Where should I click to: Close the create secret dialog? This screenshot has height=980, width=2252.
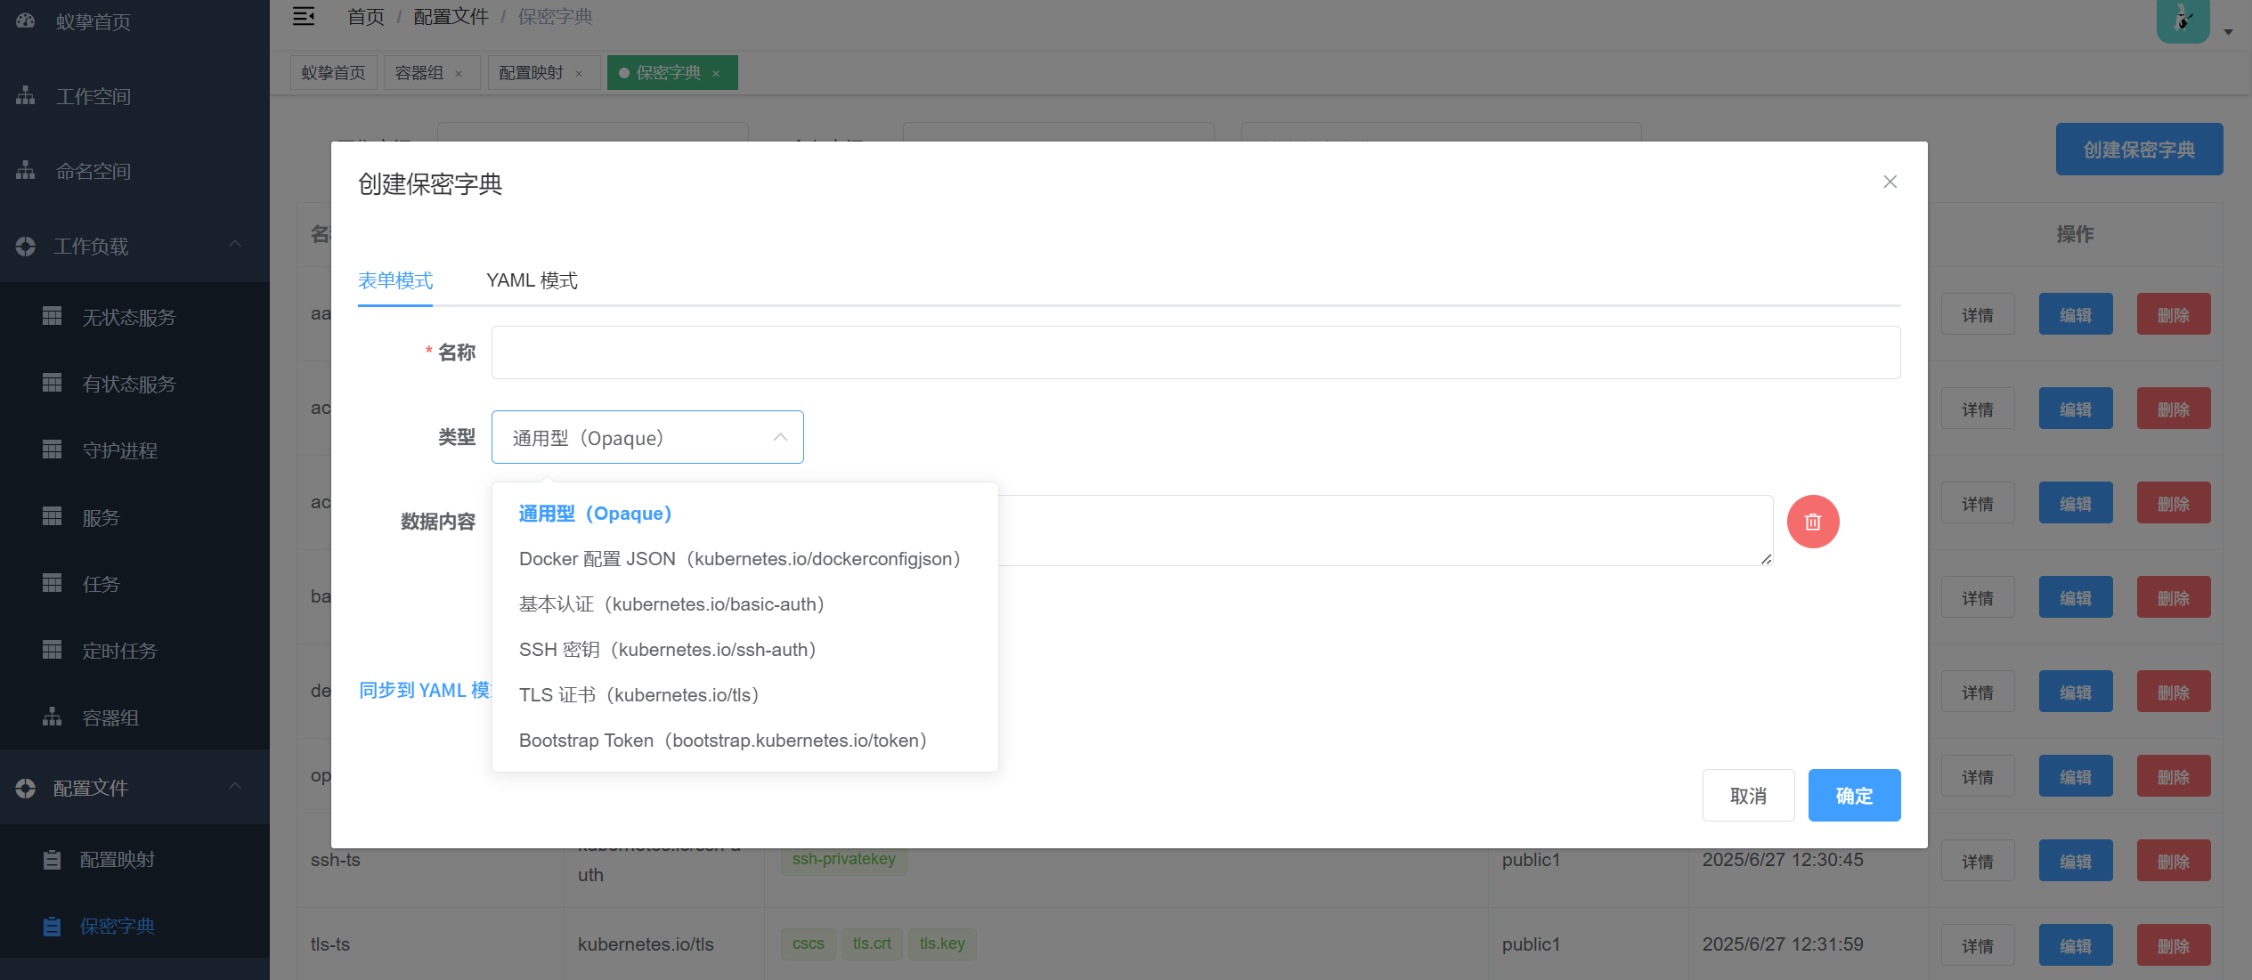(x=1890, y=182)
